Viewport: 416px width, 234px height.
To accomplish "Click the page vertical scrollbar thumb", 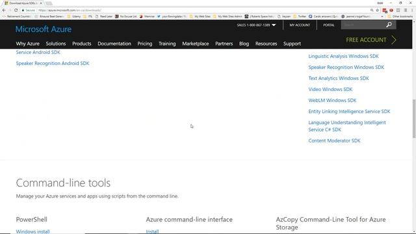I will click(414, 118).
